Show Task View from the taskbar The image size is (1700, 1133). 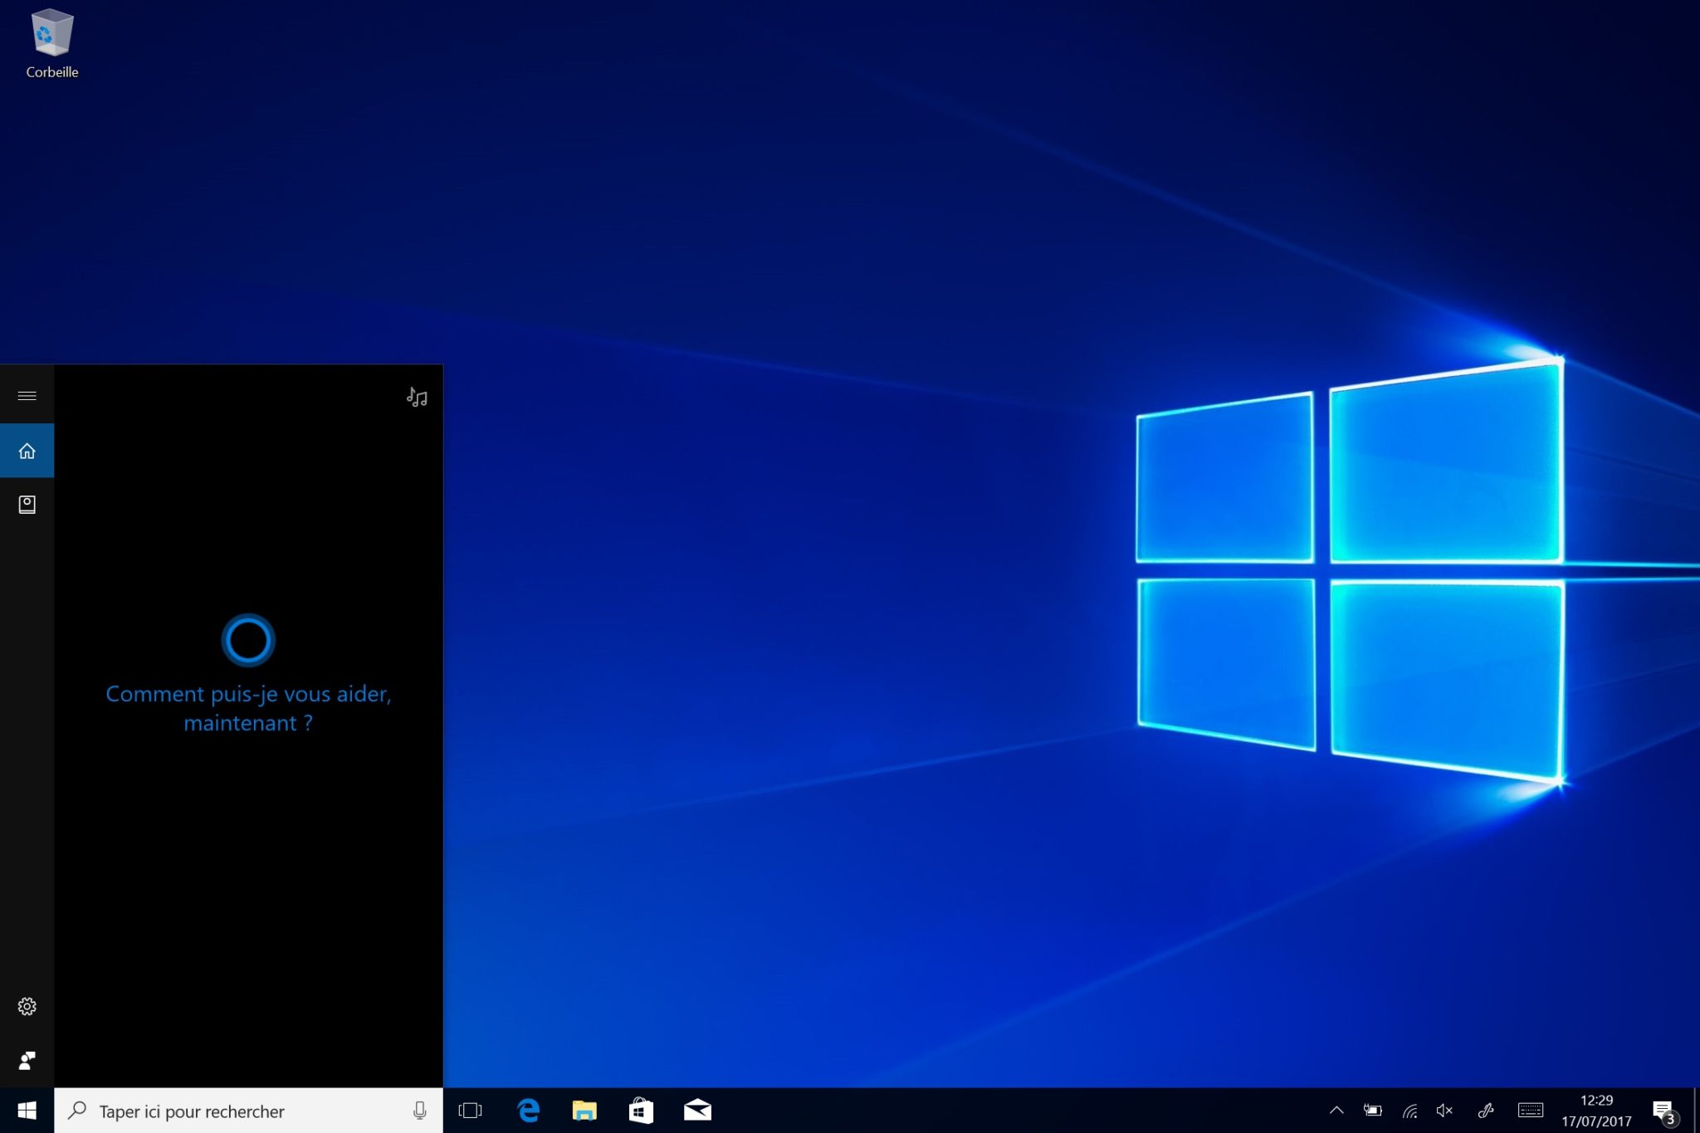tap(471, 1110)
